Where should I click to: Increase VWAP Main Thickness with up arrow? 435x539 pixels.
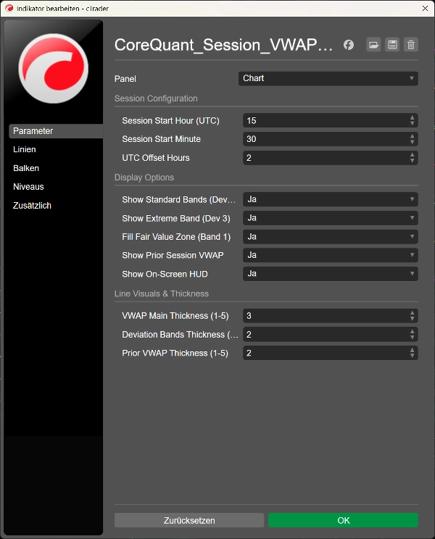pos(412,313)
